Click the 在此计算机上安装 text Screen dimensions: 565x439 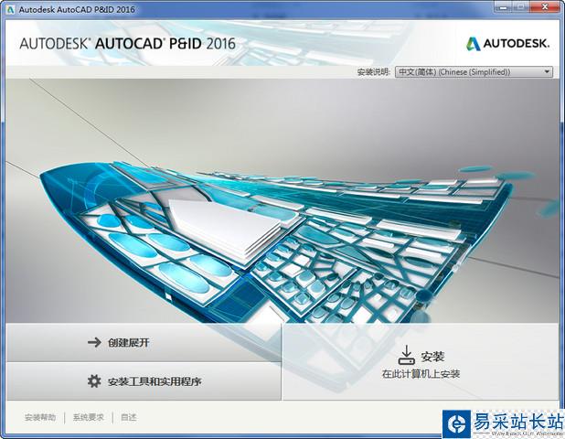[x=421, y=374]
